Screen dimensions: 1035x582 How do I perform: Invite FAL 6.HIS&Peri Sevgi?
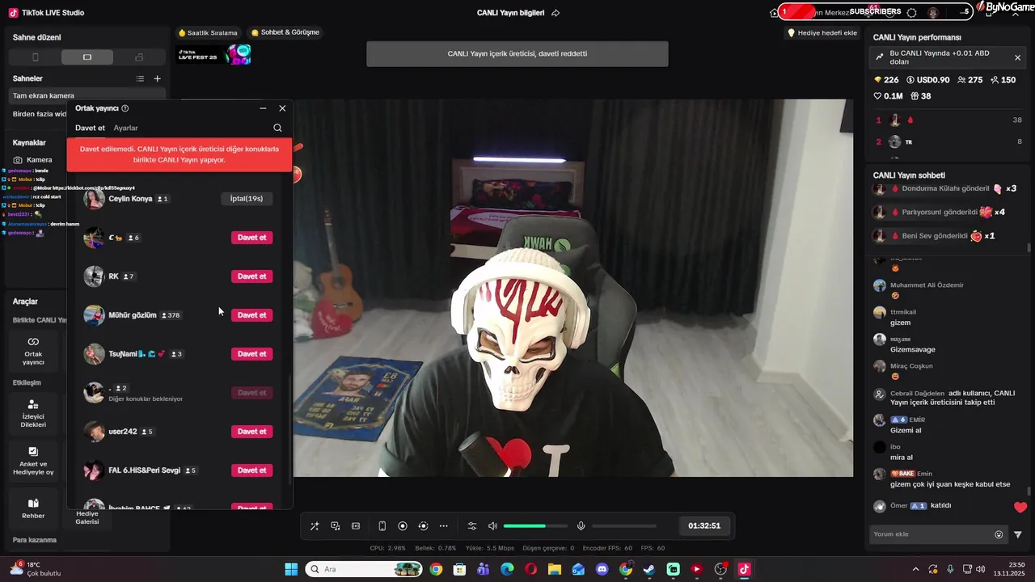(x=251, y=470)
